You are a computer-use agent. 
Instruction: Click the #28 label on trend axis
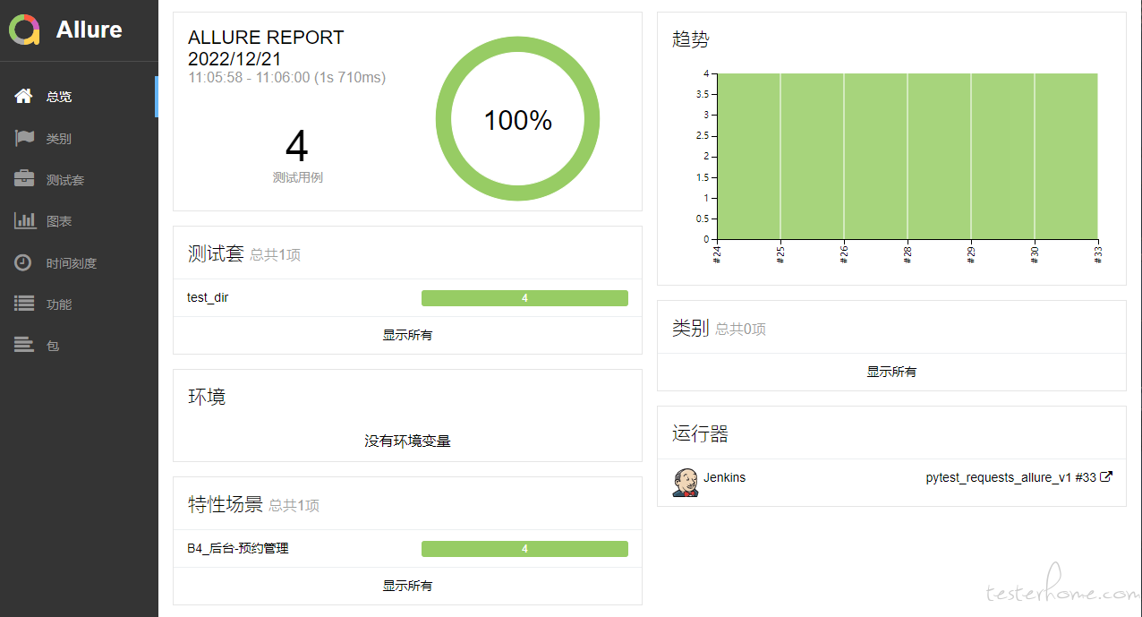pos(908,255)
